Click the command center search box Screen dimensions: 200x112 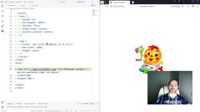[62, 2]
